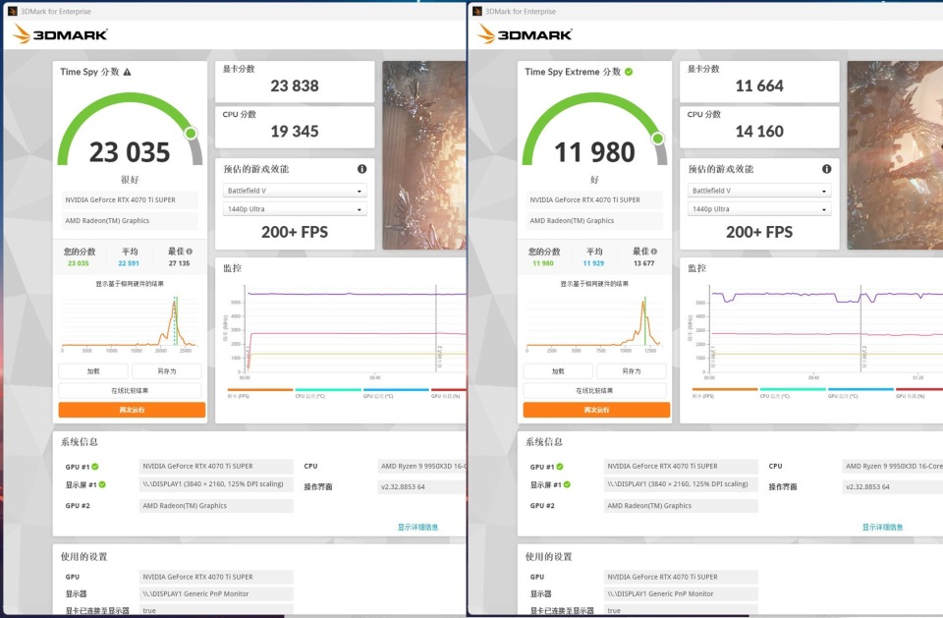Click the save as button in Time Spy window
The image size is (943, 618).
pyautogui.click(x=167, y=371)
